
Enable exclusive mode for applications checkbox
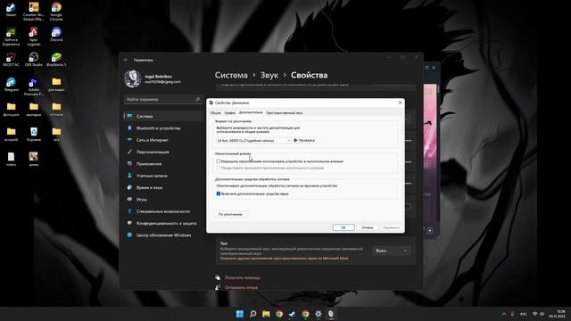(219, 161)
